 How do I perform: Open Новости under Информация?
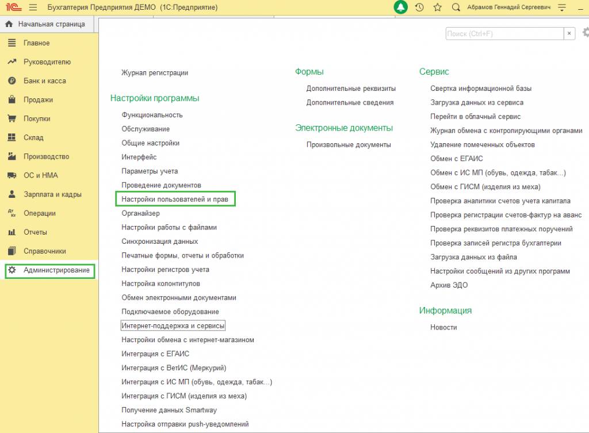(x=443, y=327)
